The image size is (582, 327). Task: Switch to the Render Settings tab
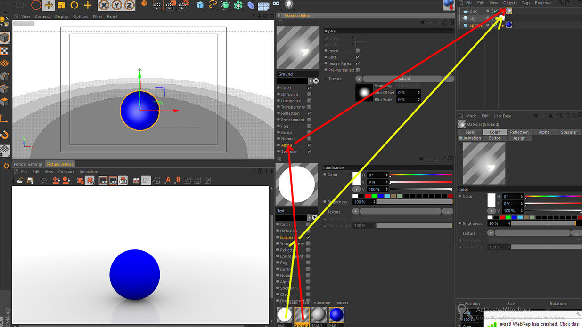(x=28, y=164)
